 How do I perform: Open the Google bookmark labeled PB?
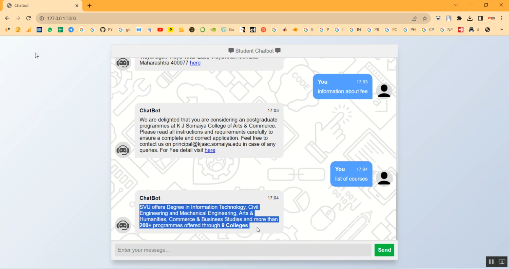[x=373, y=30]
